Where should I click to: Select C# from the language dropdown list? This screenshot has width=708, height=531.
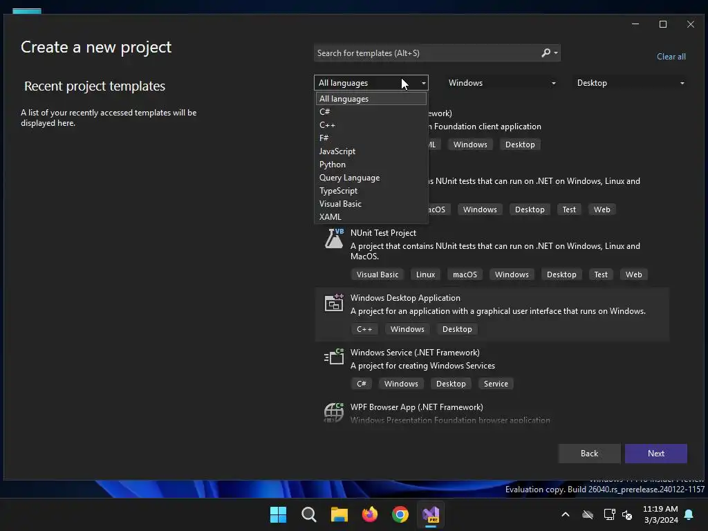371,111
